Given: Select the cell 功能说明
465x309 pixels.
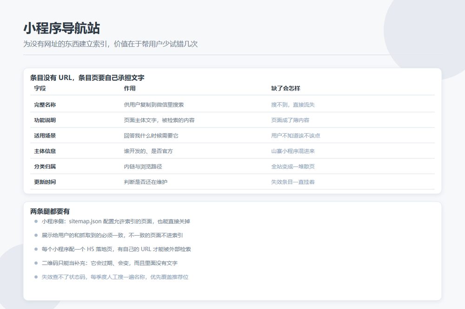Looking at the screenshot, I should pos(45,120).
